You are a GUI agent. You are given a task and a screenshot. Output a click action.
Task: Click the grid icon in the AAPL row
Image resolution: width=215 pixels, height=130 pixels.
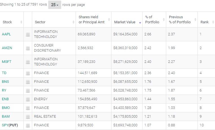(x=28, y=34)
